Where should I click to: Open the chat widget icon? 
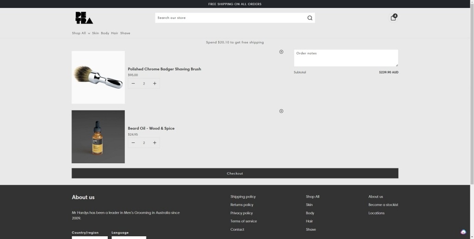[463, 232]
